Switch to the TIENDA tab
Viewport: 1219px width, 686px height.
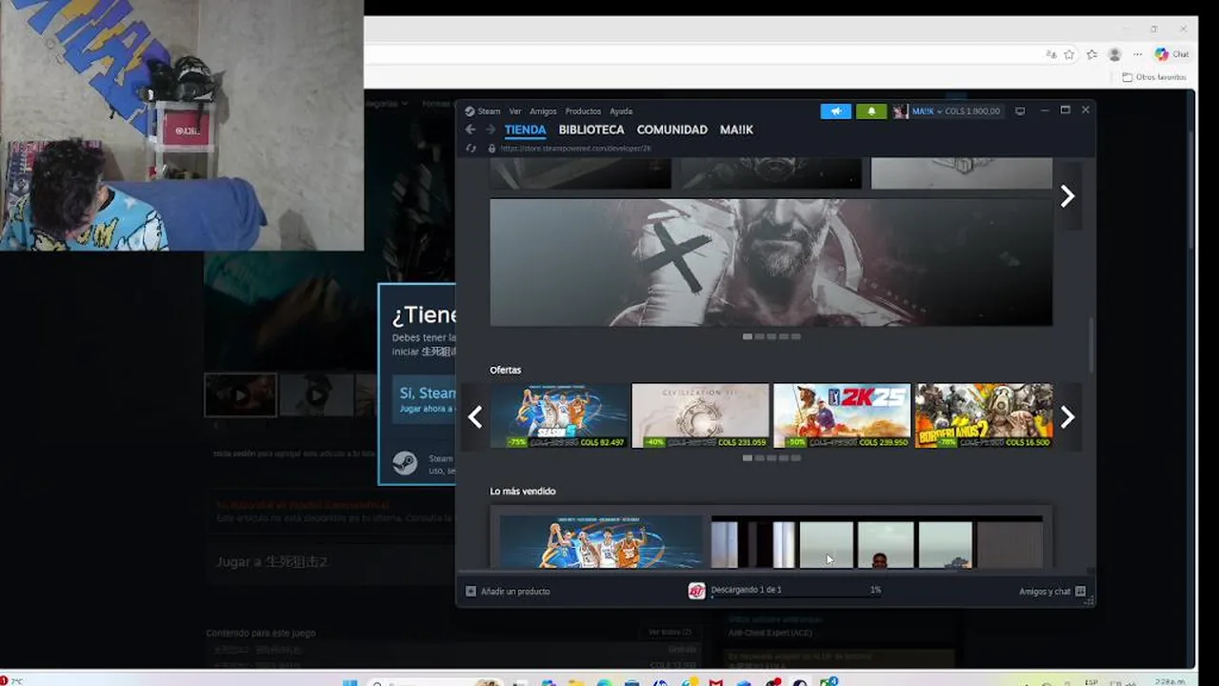(x=525, y=130)
